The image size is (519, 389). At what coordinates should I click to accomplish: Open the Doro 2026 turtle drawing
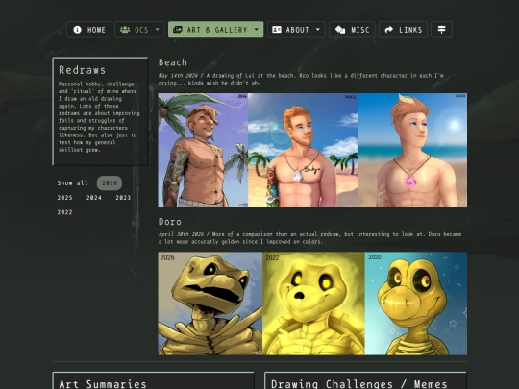[210, 304]
